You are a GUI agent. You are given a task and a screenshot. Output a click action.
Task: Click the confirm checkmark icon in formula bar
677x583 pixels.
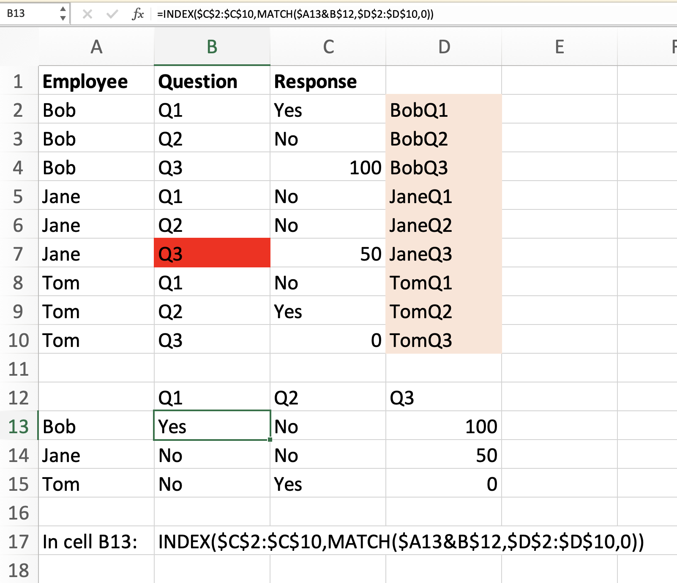click(112, 14)
